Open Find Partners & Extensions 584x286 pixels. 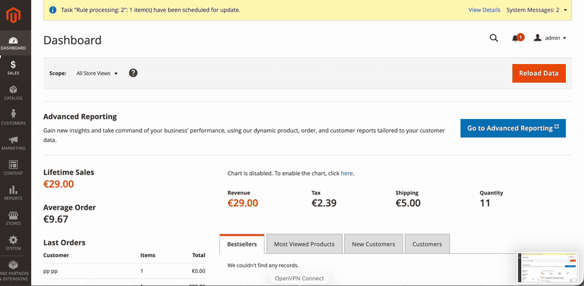(x=14, y=271)
